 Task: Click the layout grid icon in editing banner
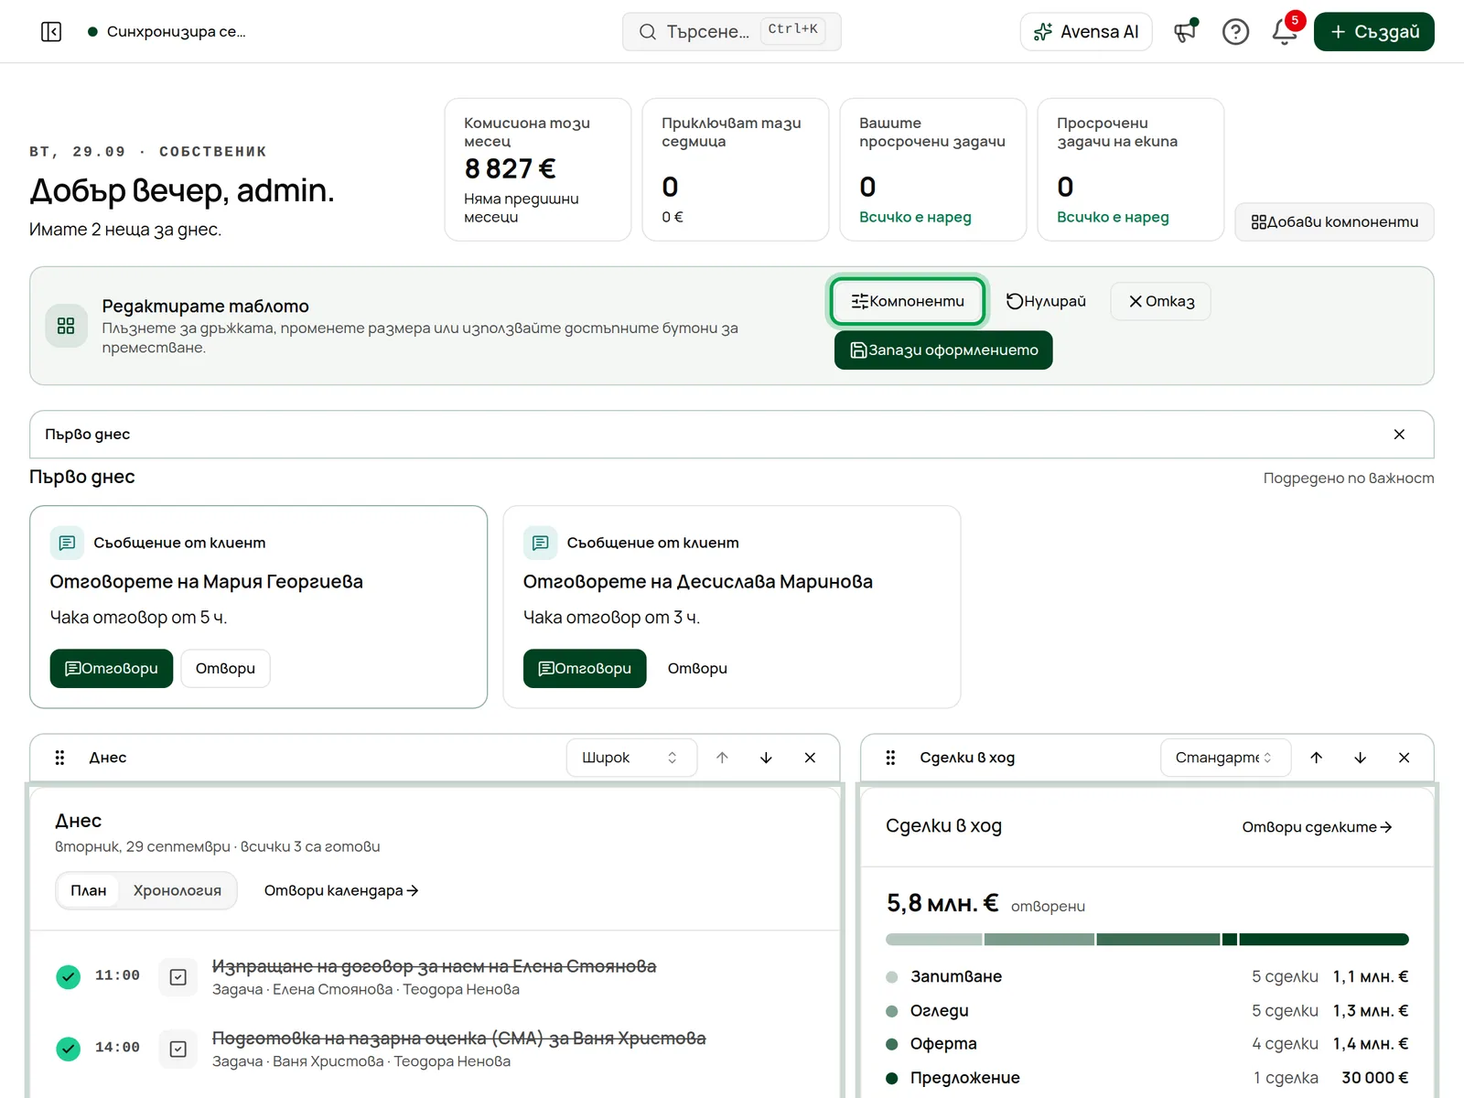click(x=66, y=326)
